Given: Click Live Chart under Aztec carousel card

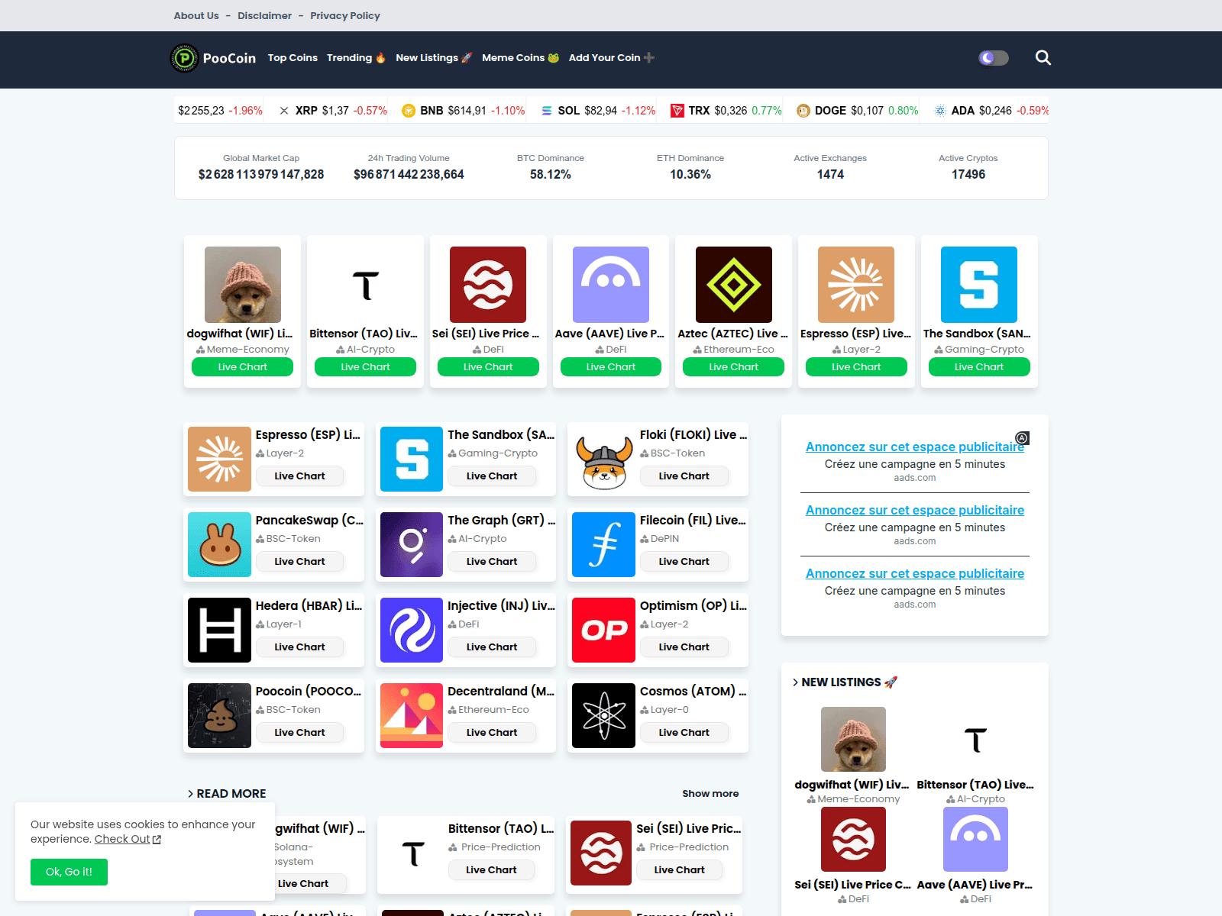Looking at the screenshot, I should click(x=734, y=367).
